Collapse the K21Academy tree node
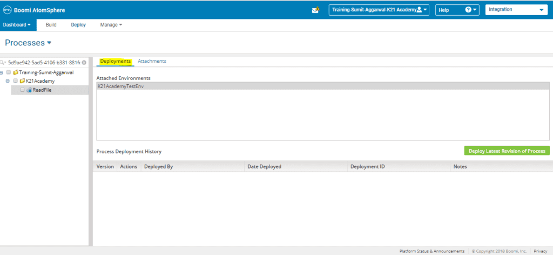 coord(8,81)
